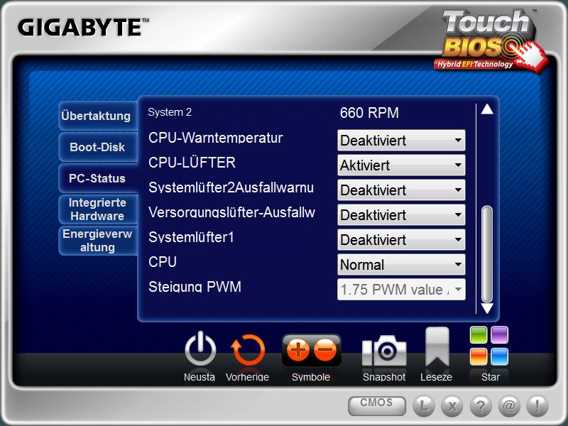Click the 660 RPM value
568x426 pixels.
pyautogui.click(x=369, y=113)
